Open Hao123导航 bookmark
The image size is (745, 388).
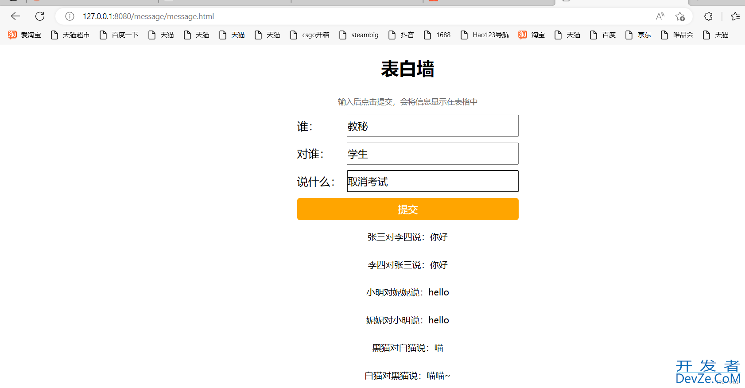[485, 35]
